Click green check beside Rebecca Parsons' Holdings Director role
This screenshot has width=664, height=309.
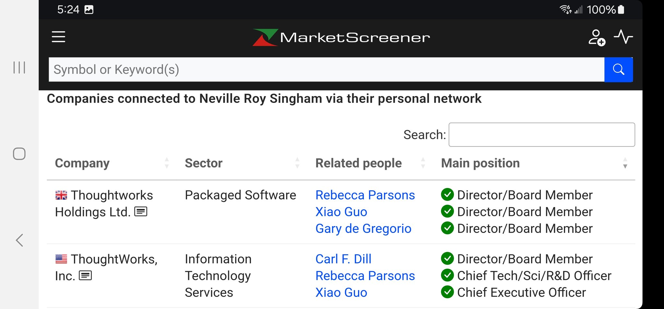coord(447,194)
